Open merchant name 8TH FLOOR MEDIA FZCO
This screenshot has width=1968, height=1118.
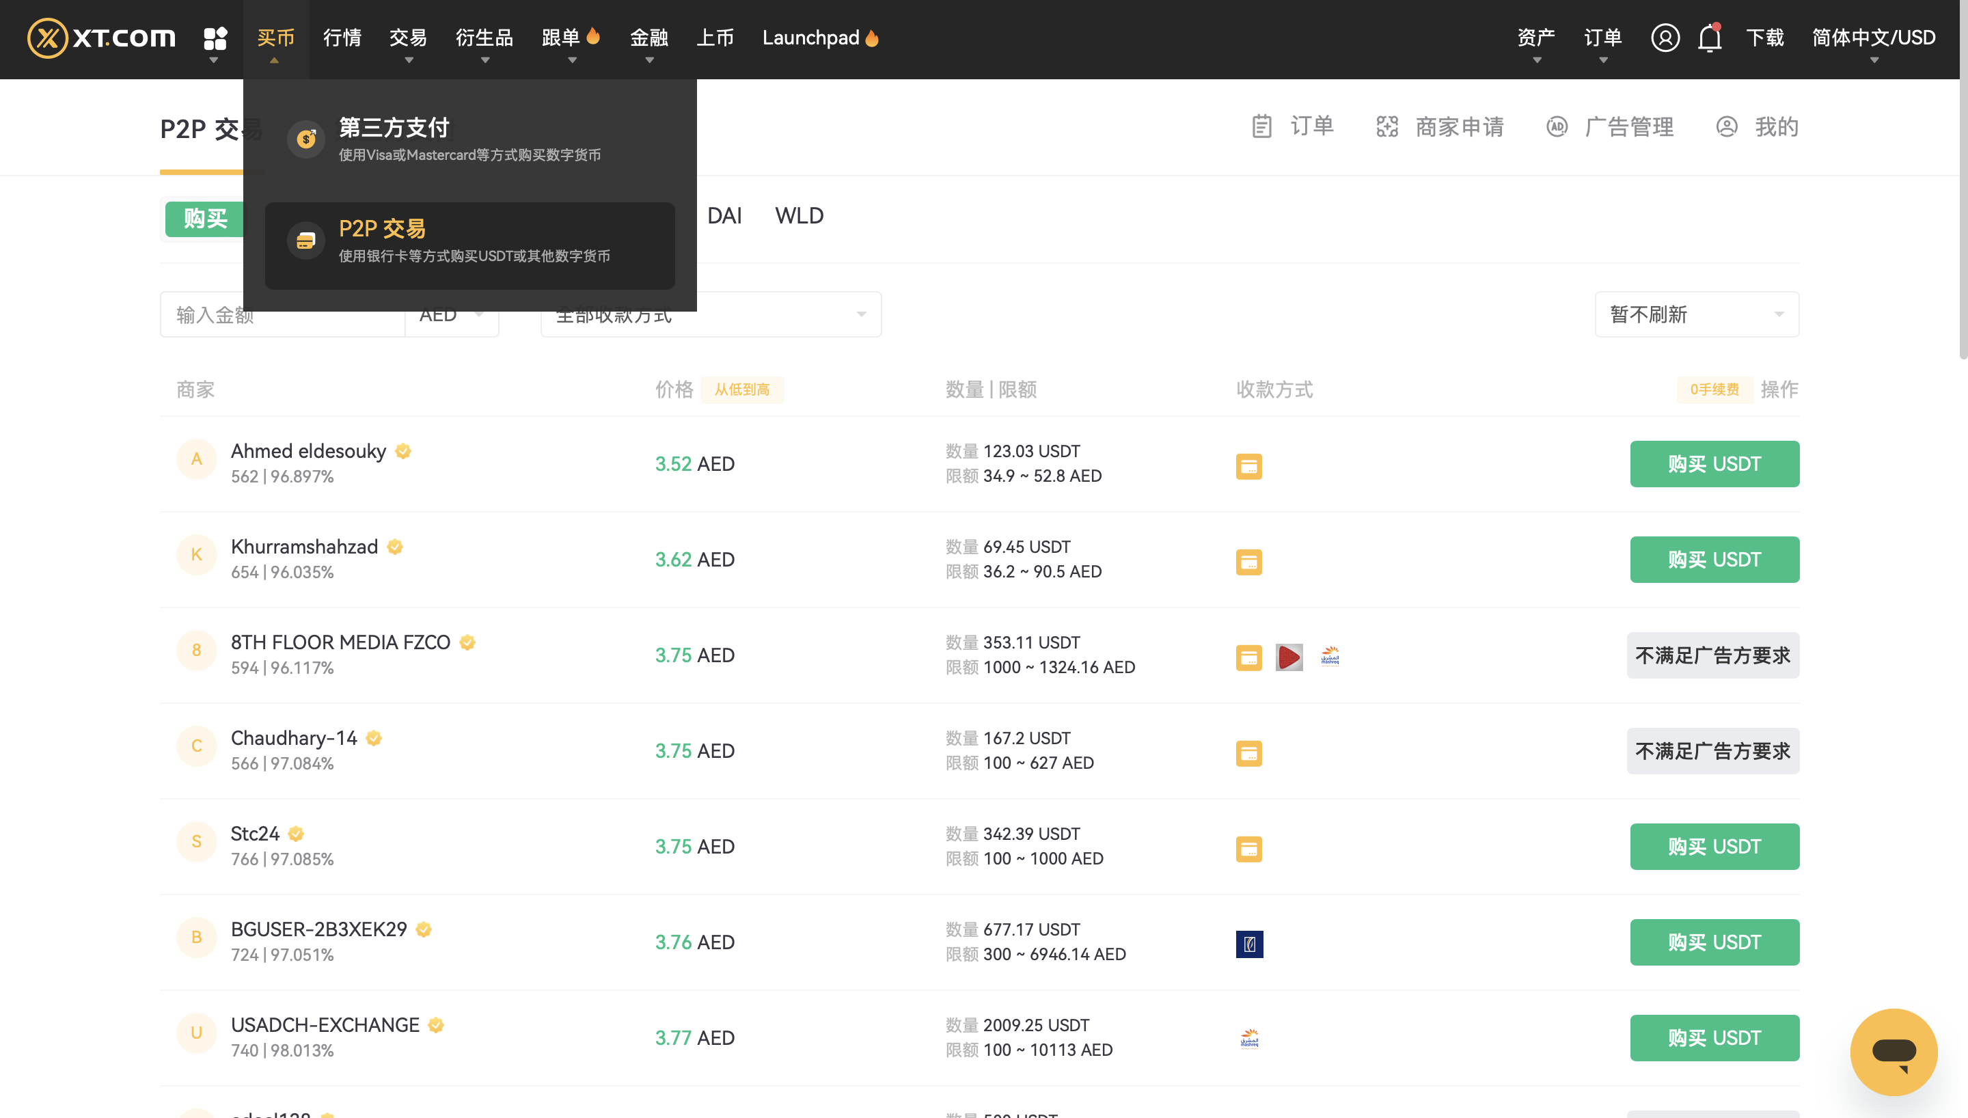point(341,642)
